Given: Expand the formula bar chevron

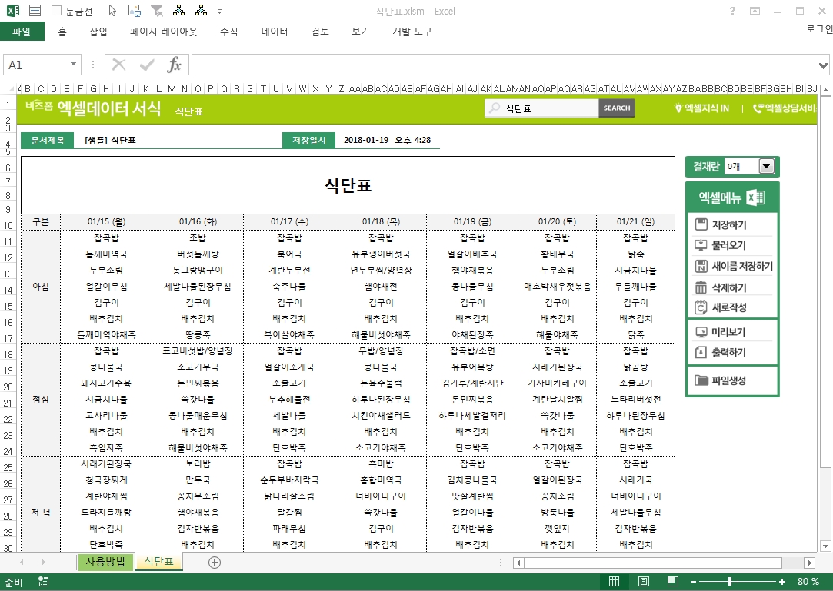Looking at the screenshot, I should point(824,65).
